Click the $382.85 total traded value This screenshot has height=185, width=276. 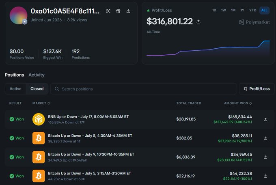point(184,138)
